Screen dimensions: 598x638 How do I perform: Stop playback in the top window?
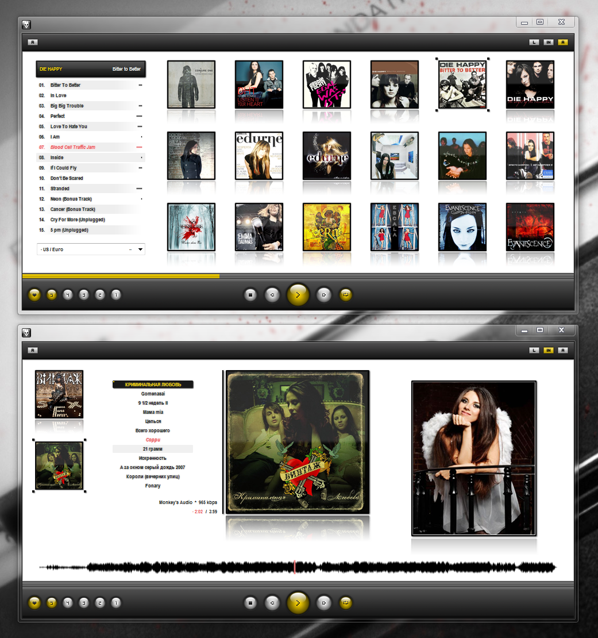pos(250,295)
